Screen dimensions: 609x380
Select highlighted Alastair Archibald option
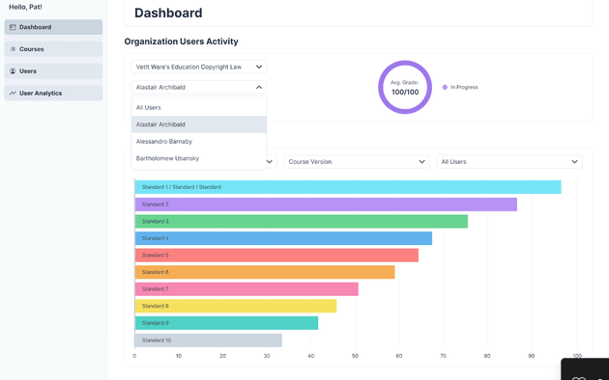(199, 124)
